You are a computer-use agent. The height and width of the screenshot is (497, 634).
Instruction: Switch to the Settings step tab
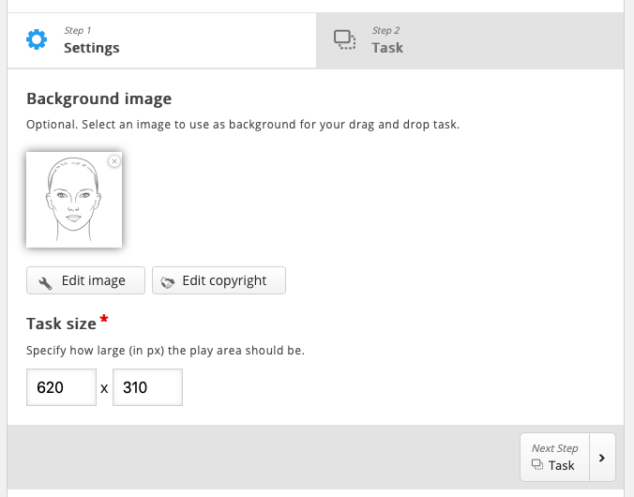pyautogui.click(x=161, y=40)
